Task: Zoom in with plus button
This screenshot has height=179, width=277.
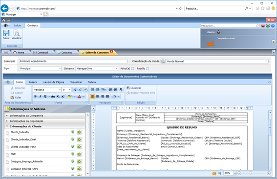Action: (269, 173)
